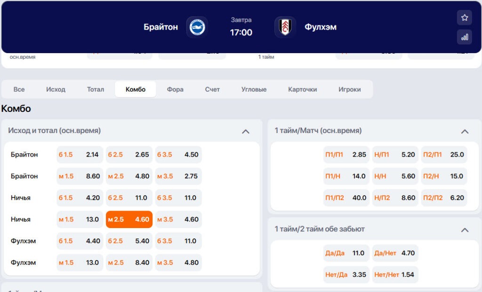This screenshot has height=292, width=482.
Task: Pick П1/Н at 14.0
Action: (x=346, y=176)
